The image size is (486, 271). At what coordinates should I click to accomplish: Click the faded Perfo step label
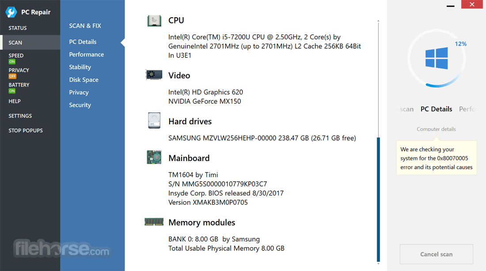click(x=467, y=109)
